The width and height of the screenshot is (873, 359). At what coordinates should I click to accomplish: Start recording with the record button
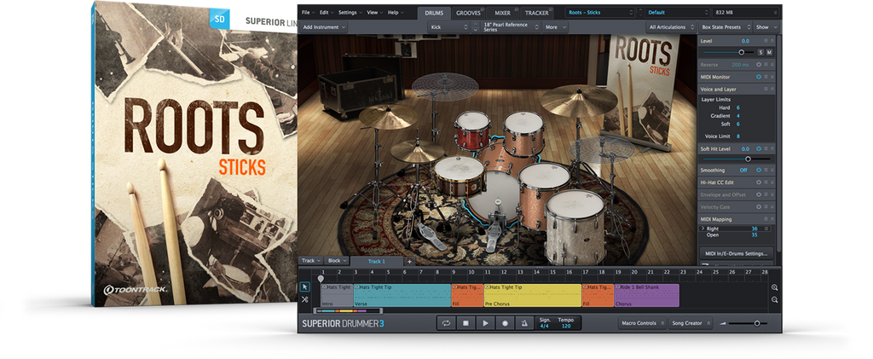(505, 323)
